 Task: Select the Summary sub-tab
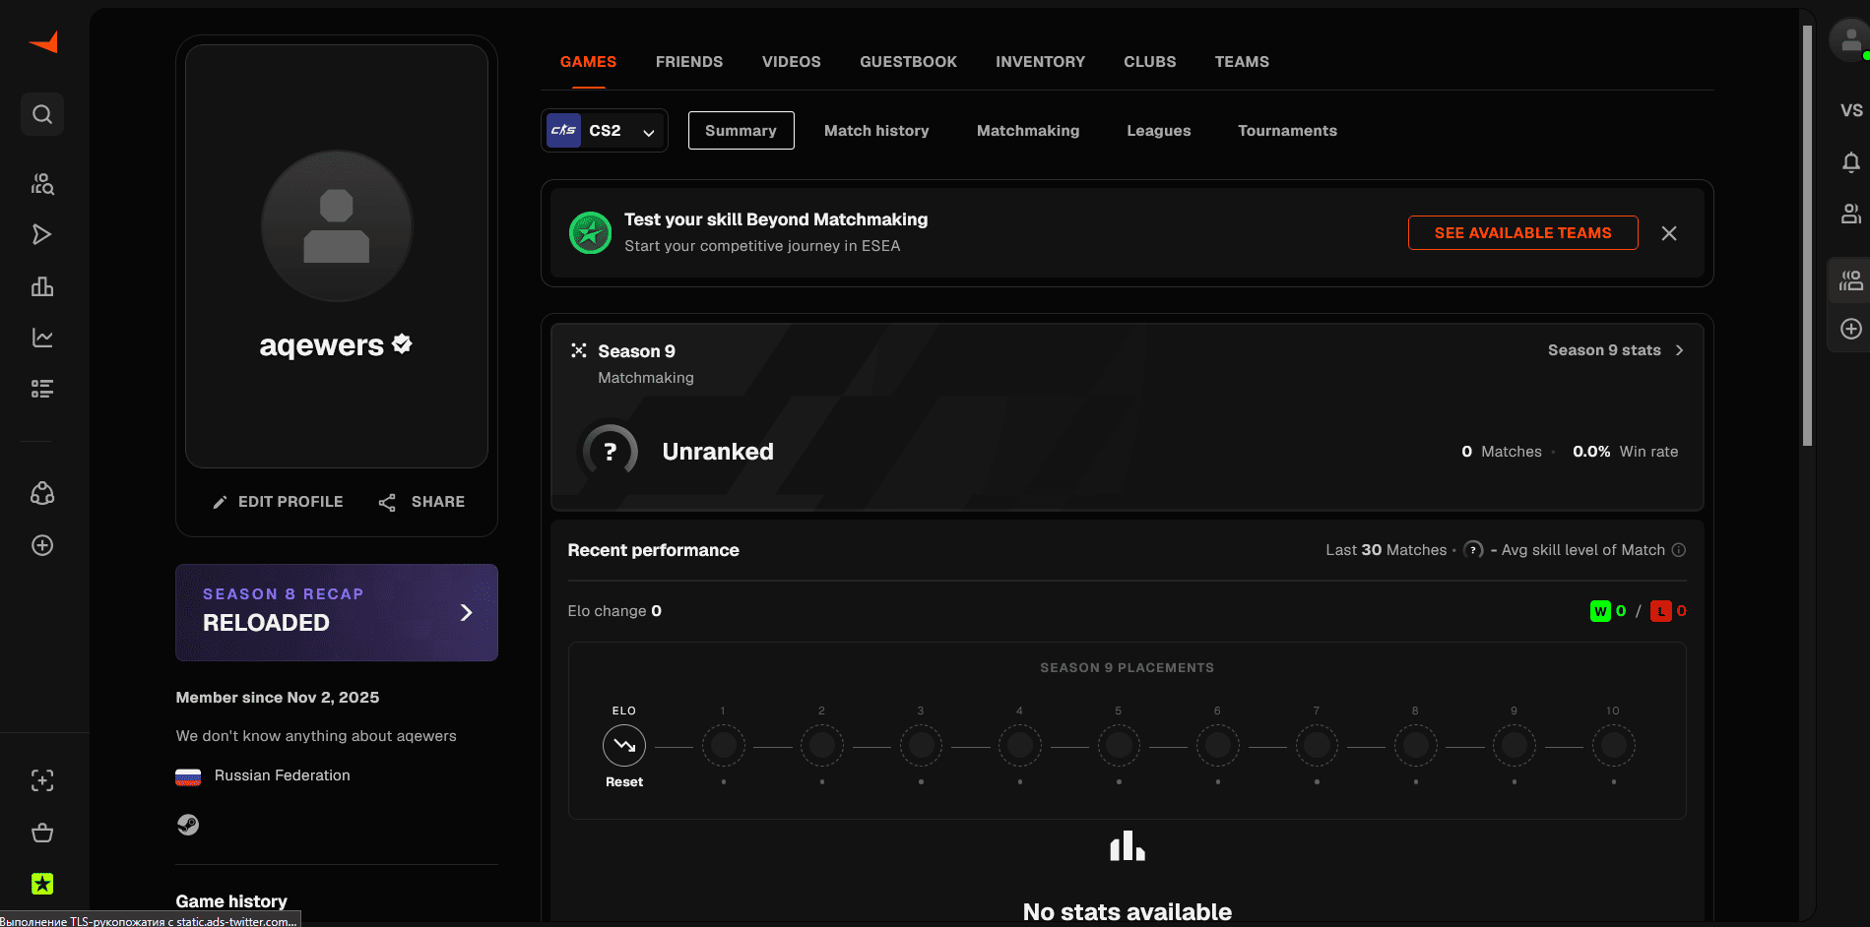[742, 131]
